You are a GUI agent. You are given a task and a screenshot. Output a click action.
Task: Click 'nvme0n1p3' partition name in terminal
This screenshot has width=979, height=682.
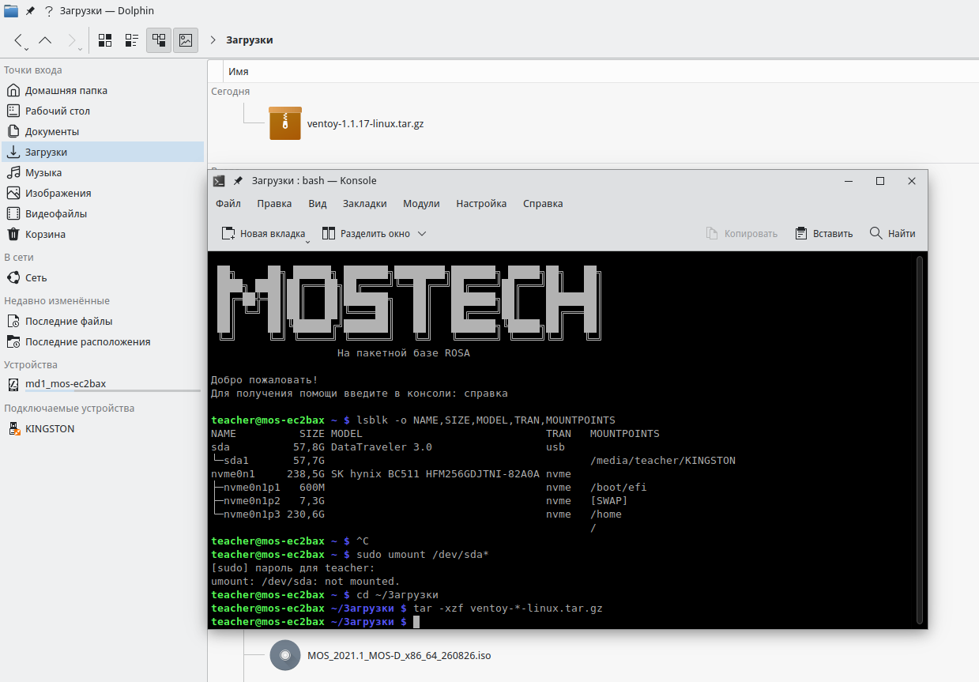point(253,514)
